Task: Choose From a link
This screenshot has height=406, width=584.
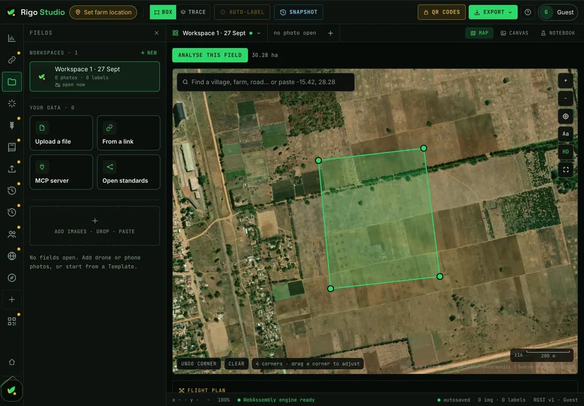Action: pos(129,133)
